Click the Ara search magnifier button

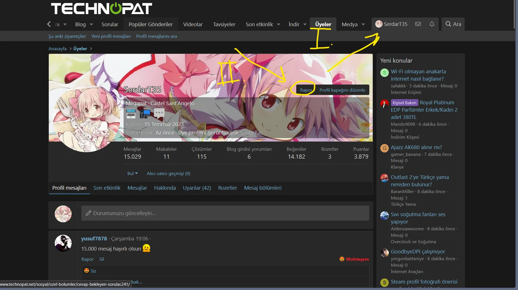(453, 24)
